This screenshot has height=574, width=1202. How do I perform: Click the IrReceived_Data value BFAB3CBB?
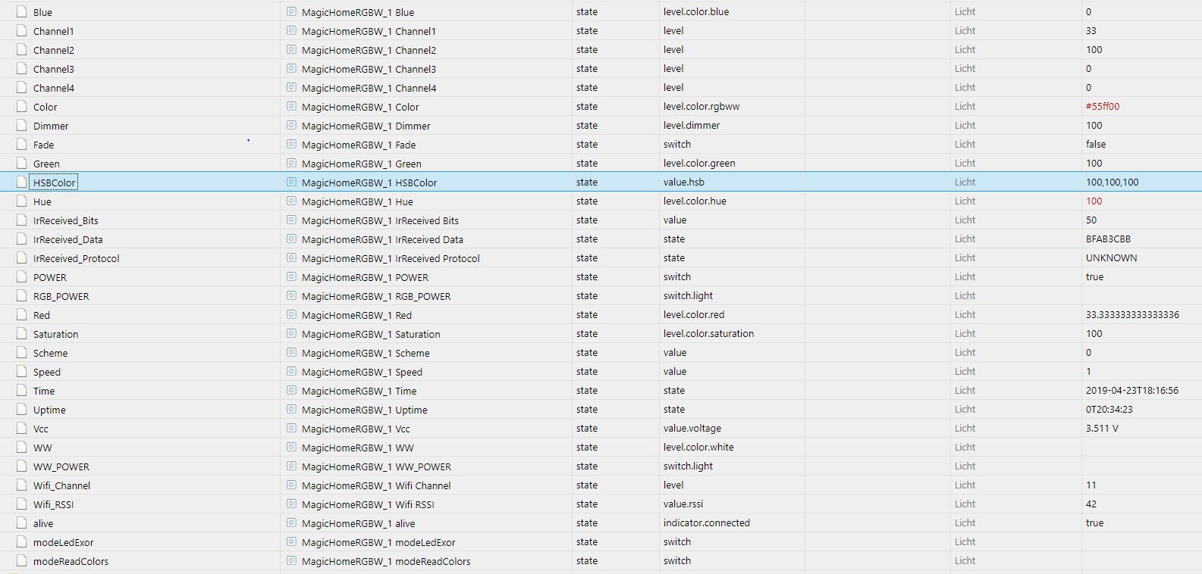[1108, 239]
